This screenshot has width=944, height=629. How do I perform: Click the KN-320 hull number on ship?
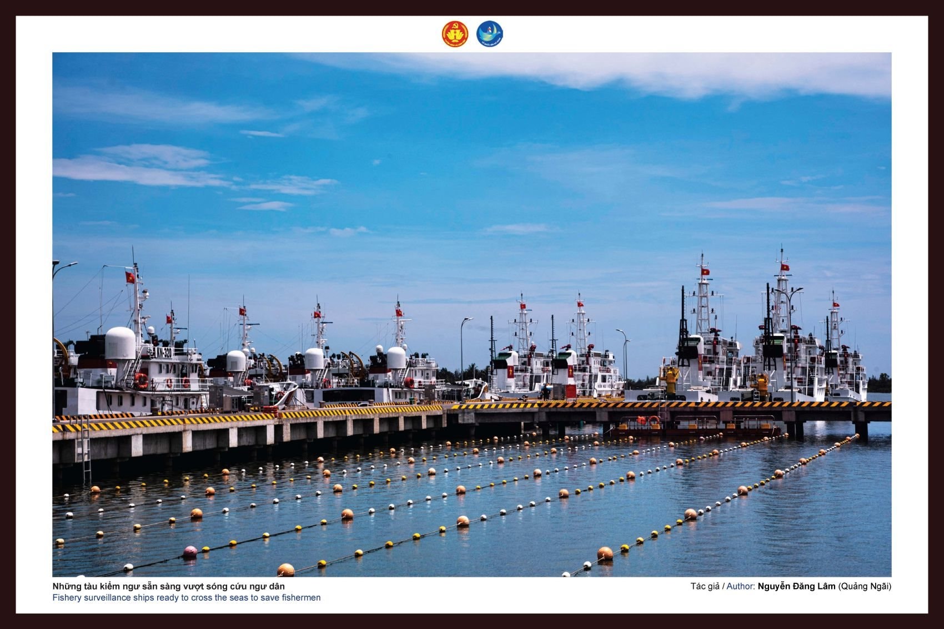pos(163,352)
